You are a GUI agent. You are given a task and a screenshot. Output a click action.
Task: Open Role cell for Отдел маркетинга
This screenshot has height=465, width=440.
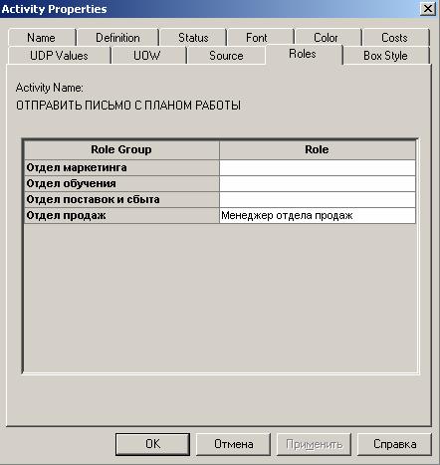click(318, 167)
